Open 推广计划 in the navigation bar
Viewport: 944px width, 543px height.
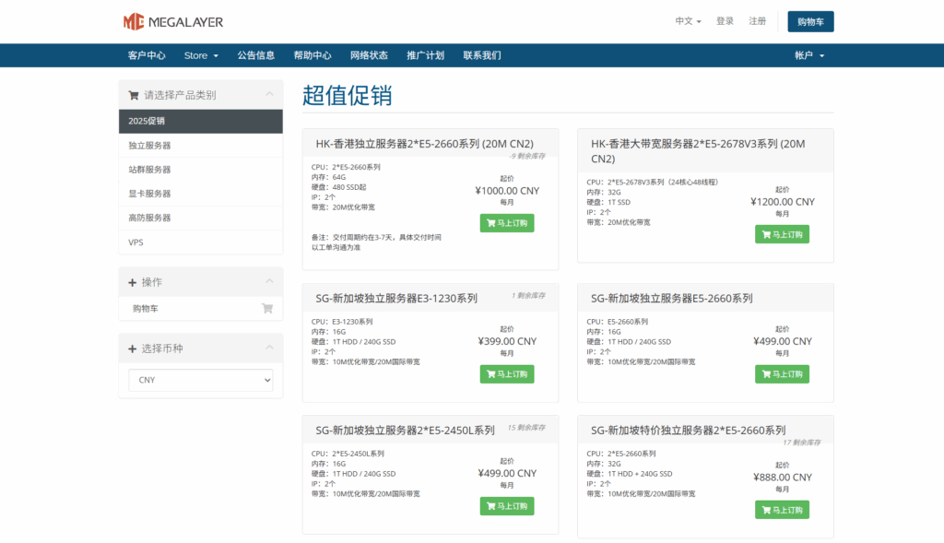click(425, 55)
